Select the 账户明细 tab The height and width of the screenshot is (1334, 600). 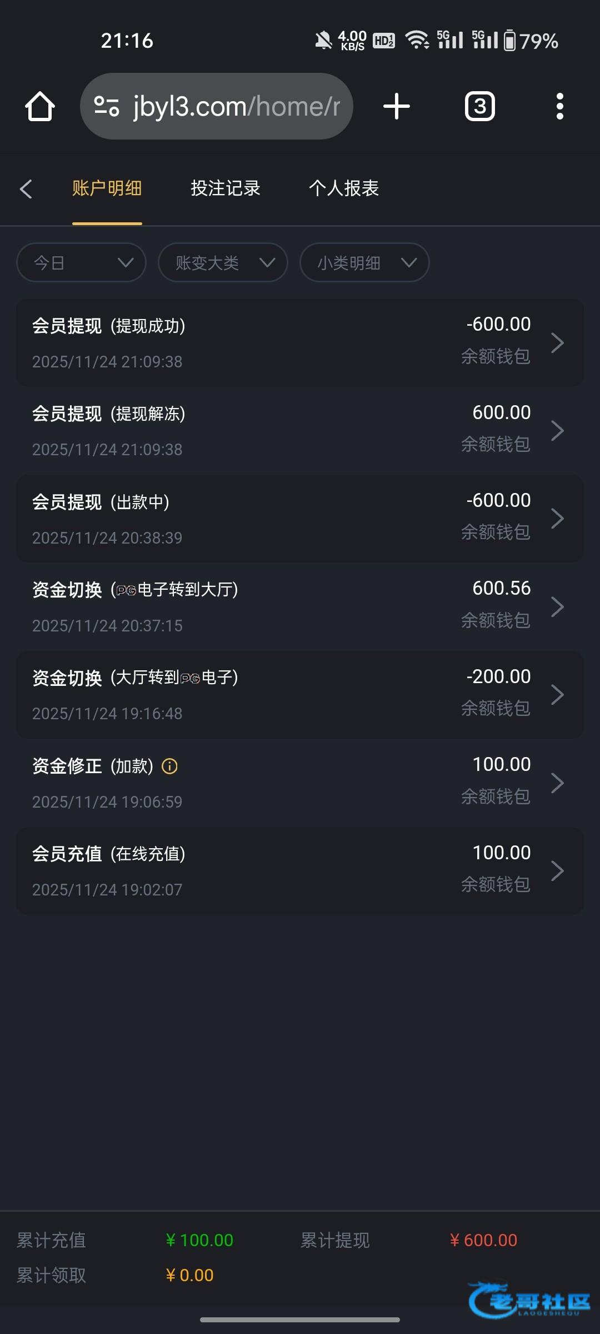(107, 188)
